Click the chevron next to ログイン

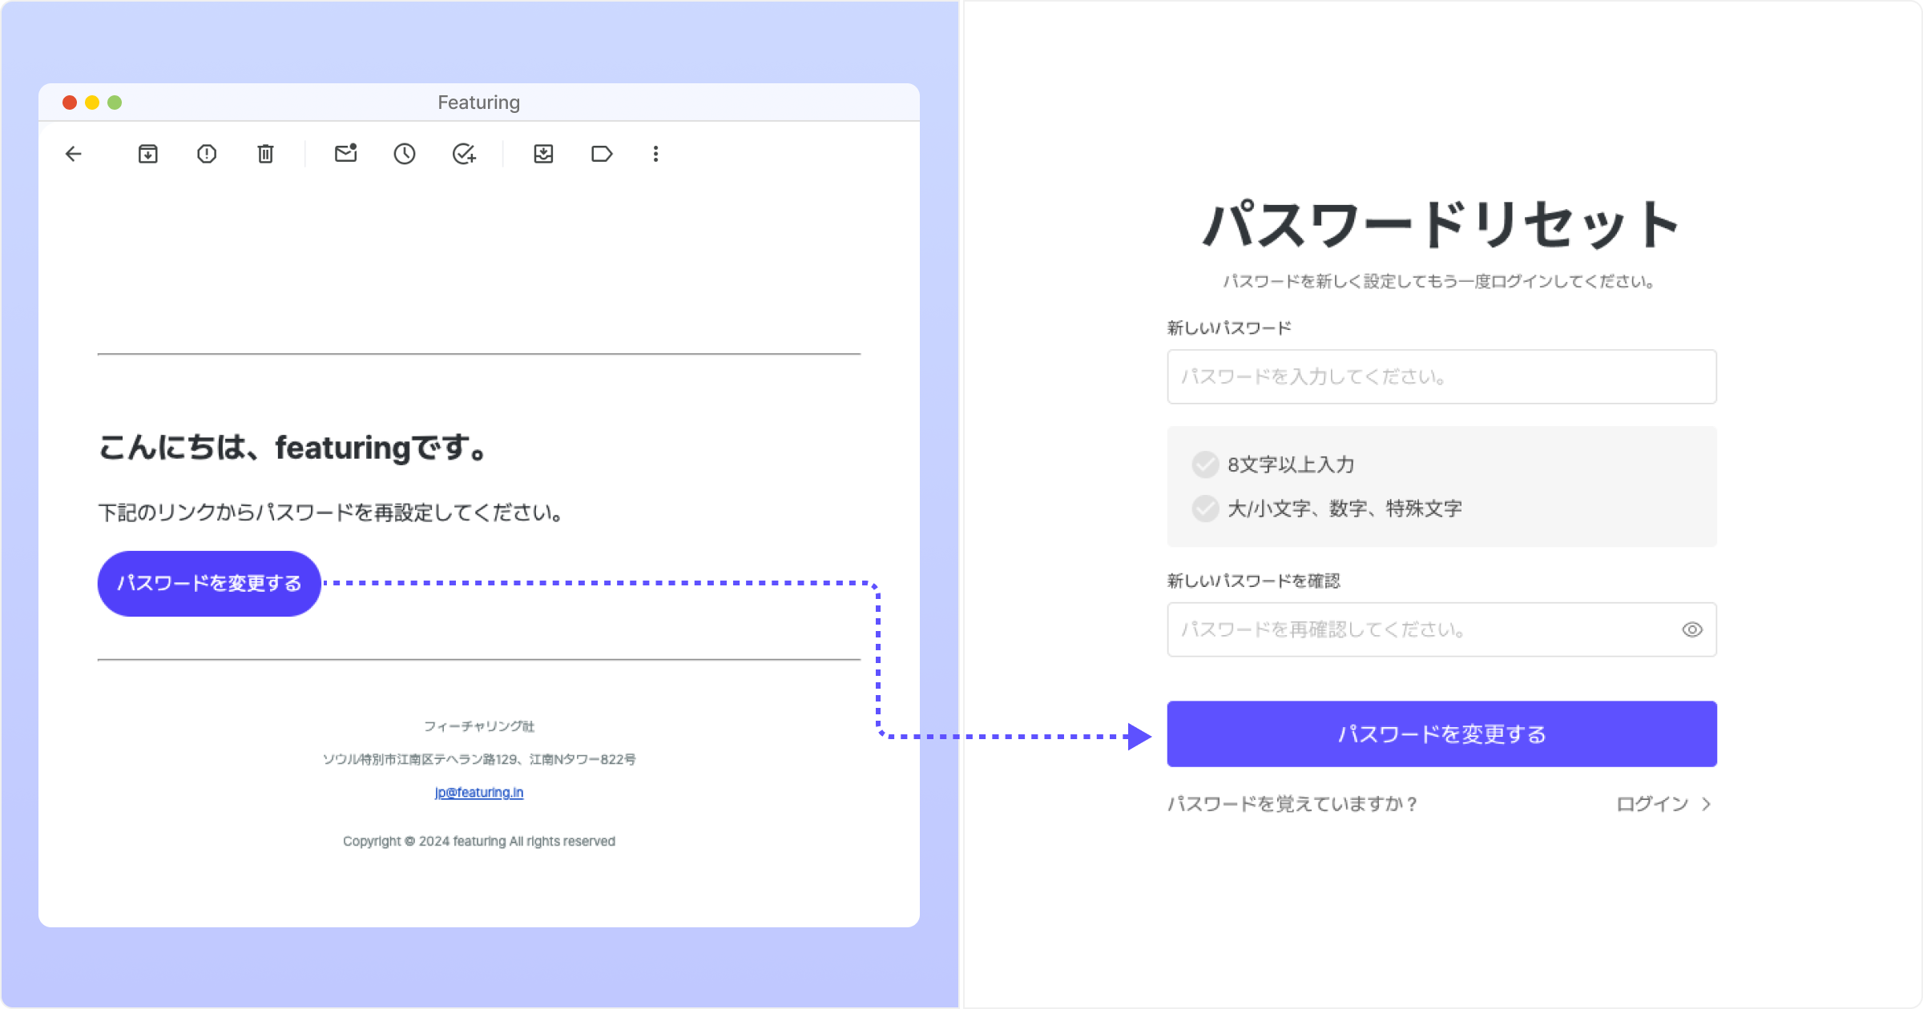(x=1707, y=804)
